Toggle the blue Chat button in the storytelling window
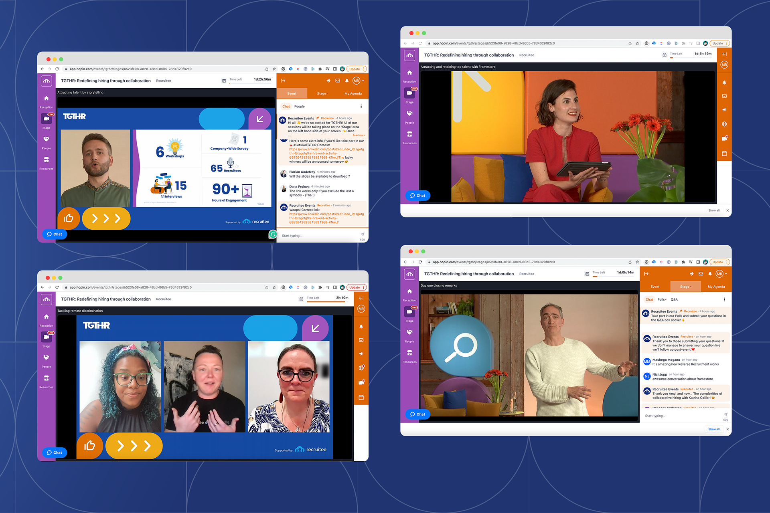The width and height of the screenshot is (770, 513). 55,234
